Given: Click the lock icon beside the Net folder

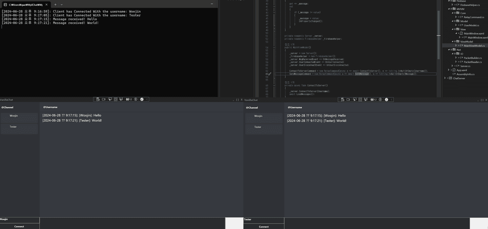Looking at the screenshot, I should coord(452,49).
